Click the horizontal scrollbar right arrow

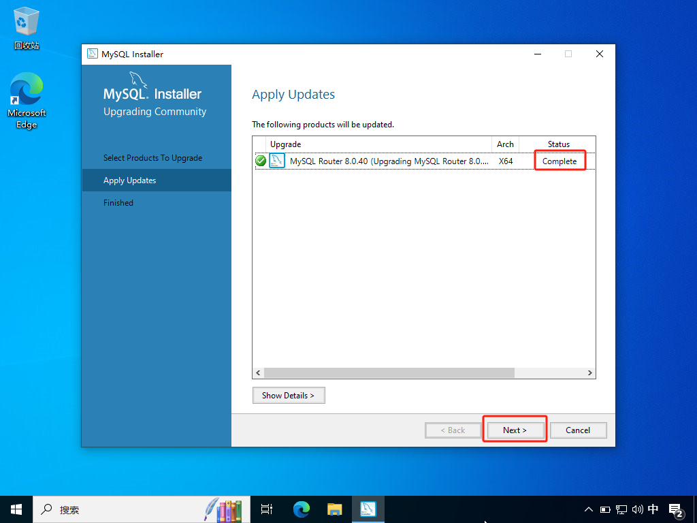(590, 373)
